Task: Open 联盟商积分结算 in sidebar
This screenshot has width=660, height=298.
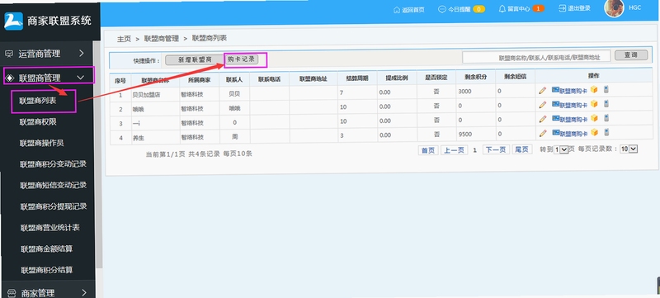Action: point(47,270)
